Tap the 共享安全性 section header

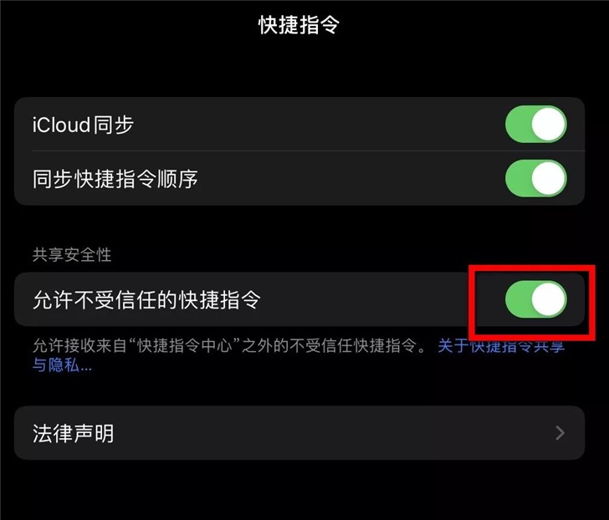tap(72, 255)
